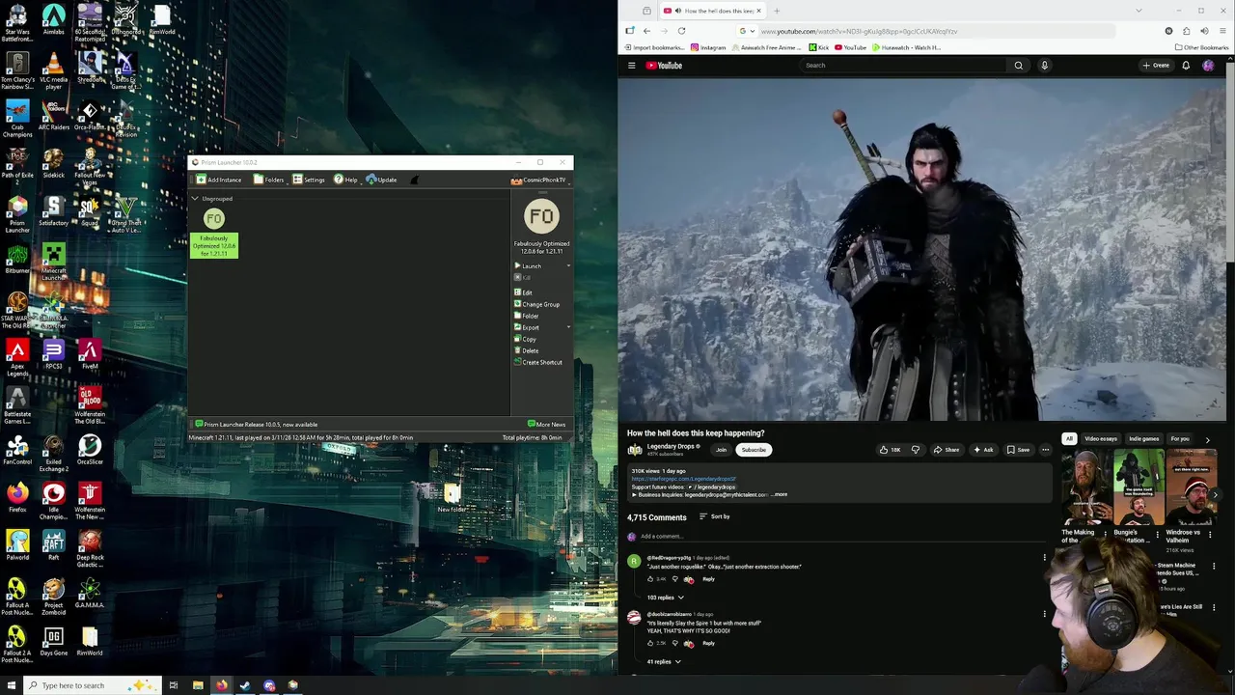1235x695 pixels.
Task: Open File Explorer from taskbar
Action: [x=198, y=685]
